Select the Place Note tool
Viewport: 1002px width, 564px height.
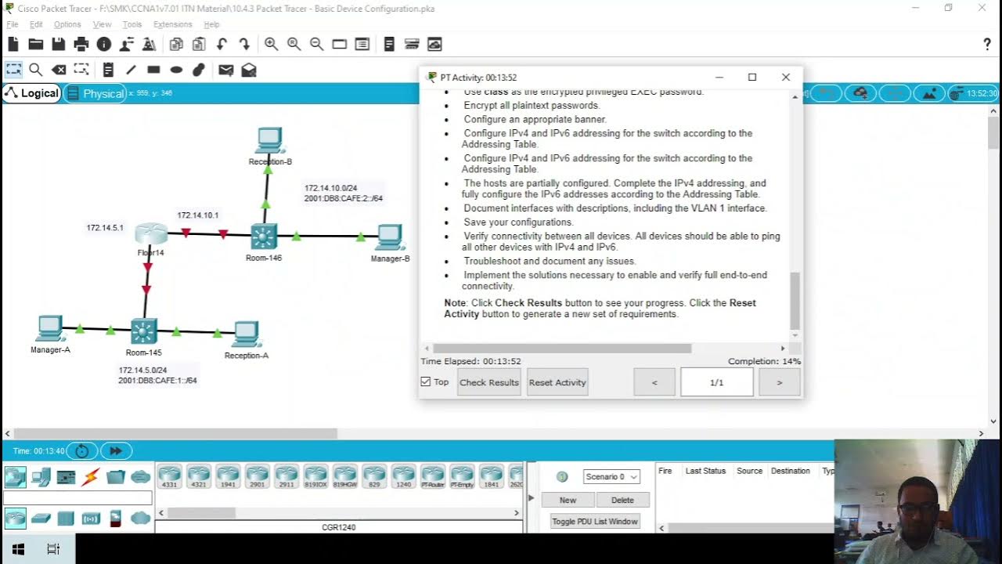pyautogui.click(x=108, y=70)
